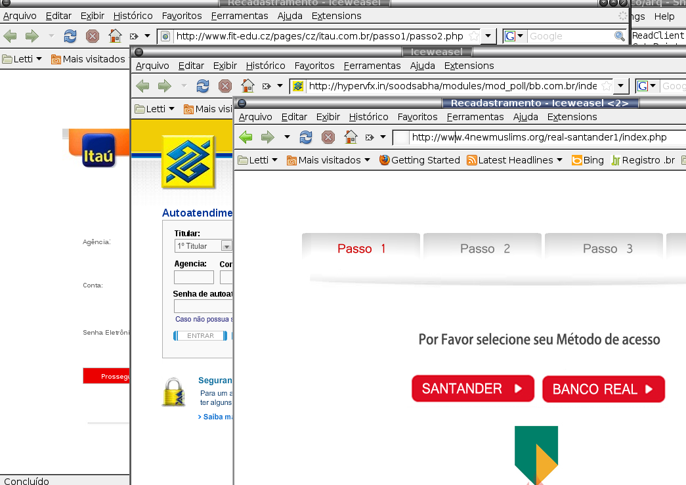The width and height of the screenshot is (686, 485).
Task: Click the Senha de autoatendimento field
Action: tap(203, 306)
